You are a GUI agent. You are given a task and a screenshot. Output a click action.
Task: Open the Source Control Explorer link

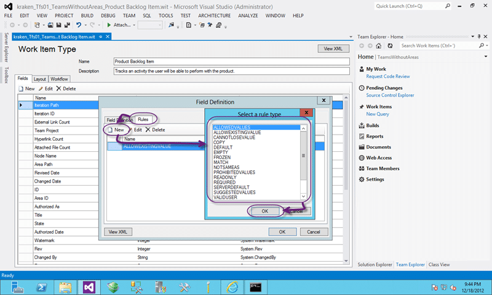click(390, 95)
